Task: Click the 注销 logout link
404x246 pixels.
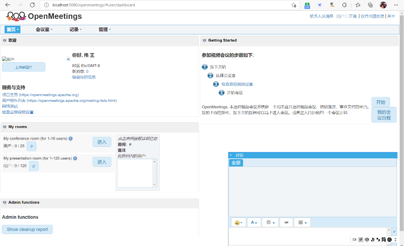Action: (x=352, y=16)
